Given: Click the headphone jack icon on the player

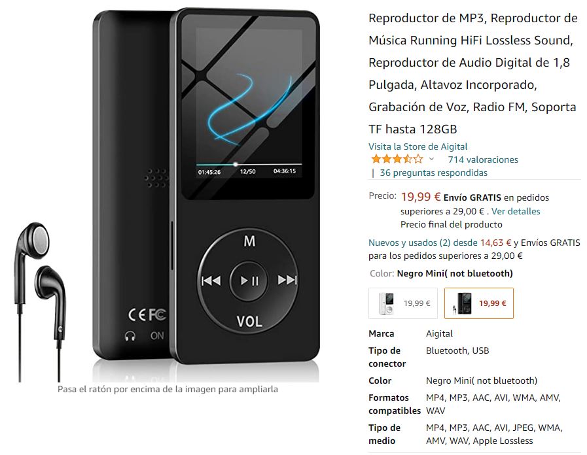Looking at the screenshot, I should pyautogui.click(x=130, y=336).
